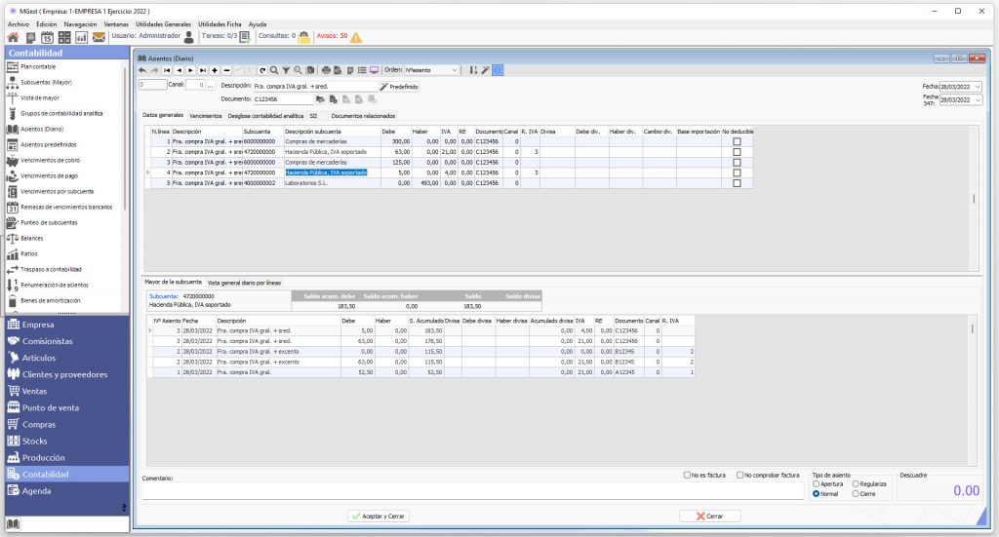
Task: Toggle No deducible checkbox on line 5
Action: tap(738, 183)
